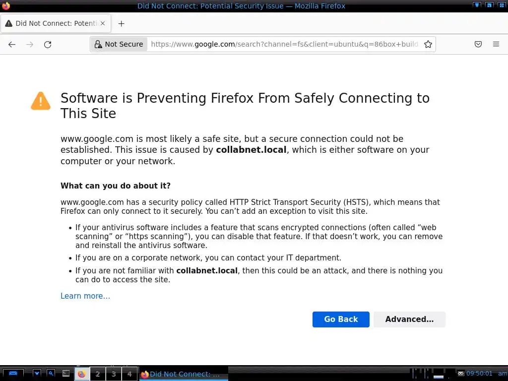Launch the terminal from the taskbar
The image size is (508, 381).
(x=66, y=374)
